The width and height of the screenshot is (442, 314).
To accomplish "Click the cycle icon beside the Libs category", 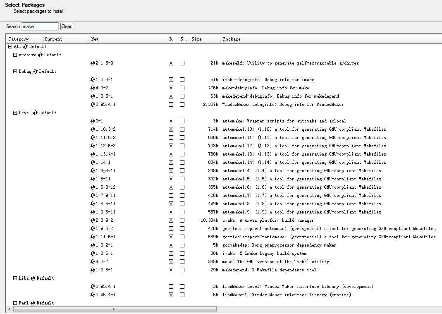I will (33, 278).
